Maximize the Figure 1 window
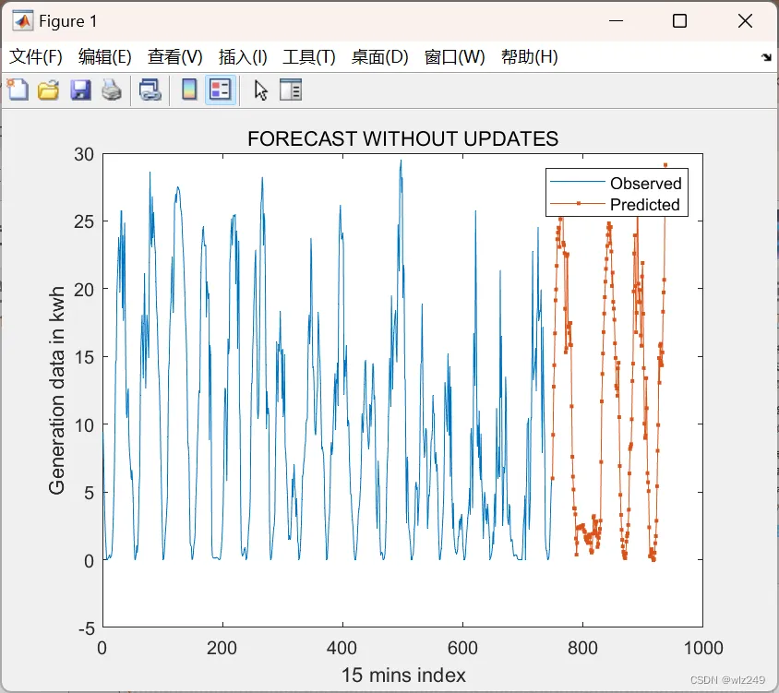The width and height of the screenshot is (779, 693). point(679,21)
